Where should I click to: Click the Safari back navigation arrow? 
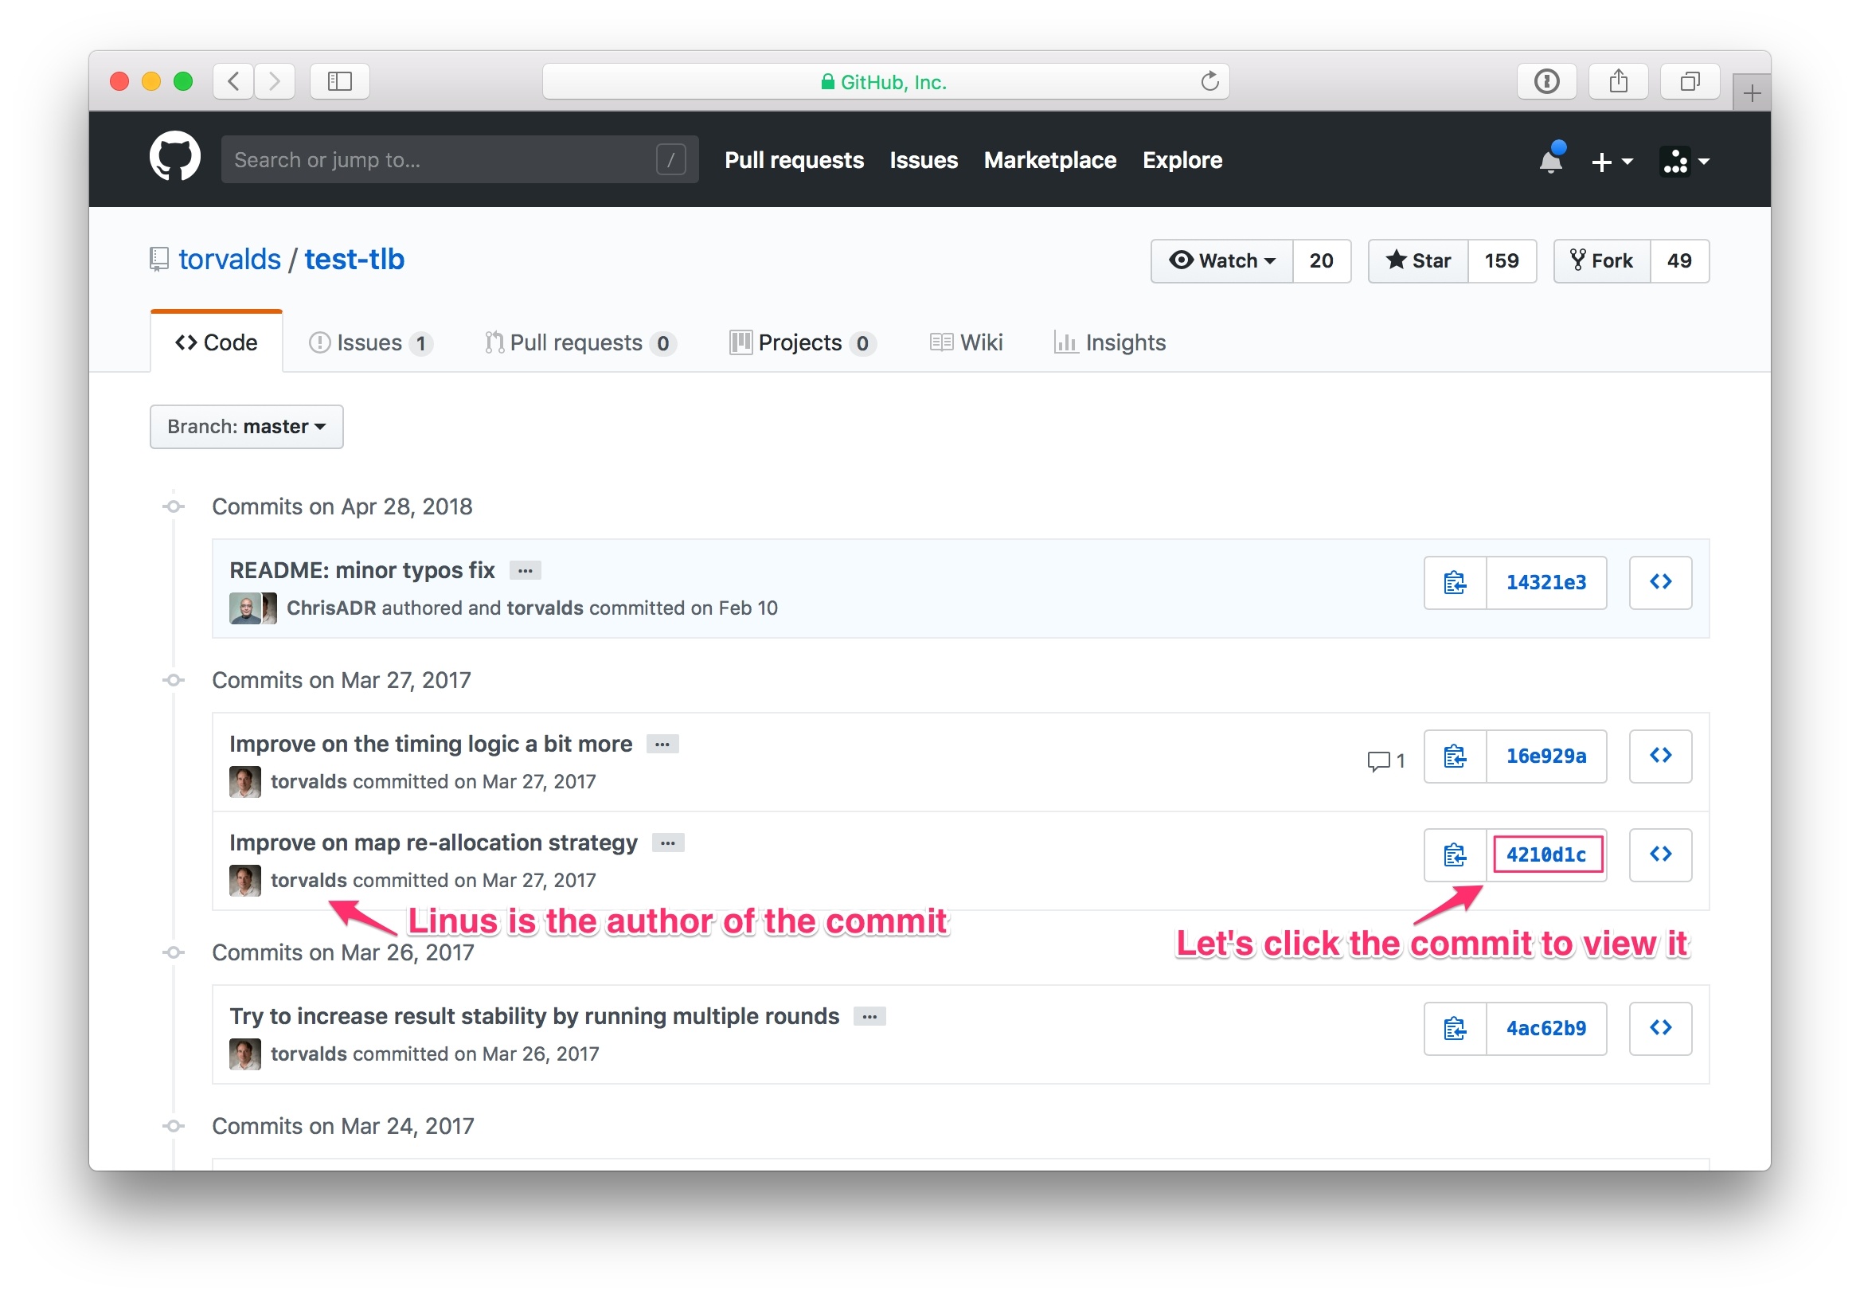(x=232, y=81)
